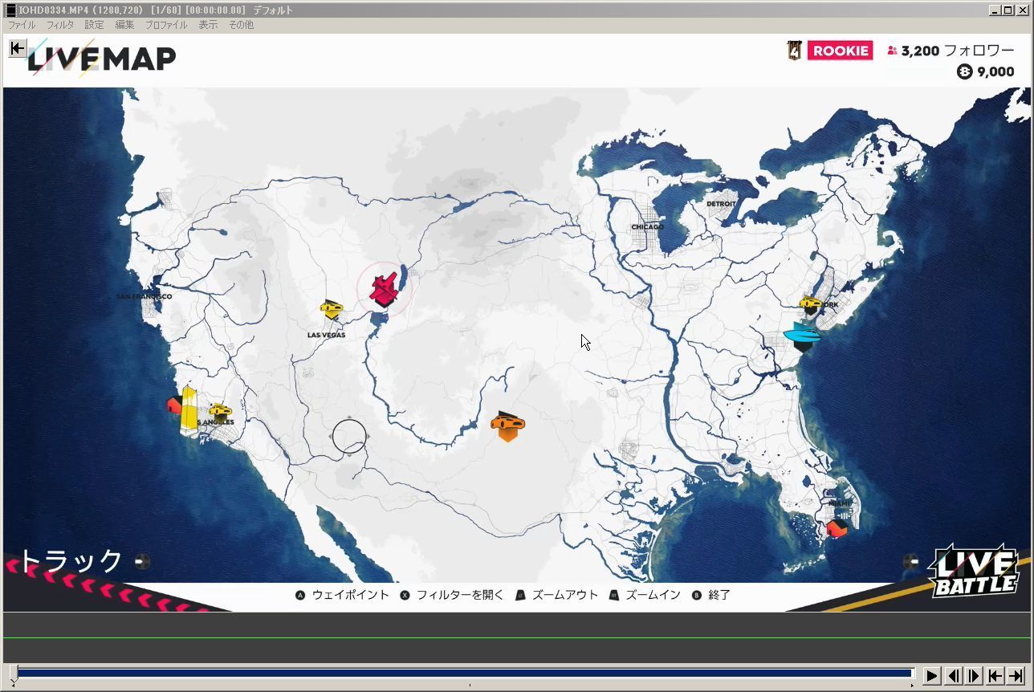The image size is (1034, 692).
Task: Select the yellow tower marker near Los Angeles
Action: point(189,409)
